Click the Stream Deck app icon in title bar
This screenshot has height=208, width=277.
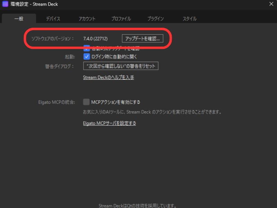(x=5, y=4)
